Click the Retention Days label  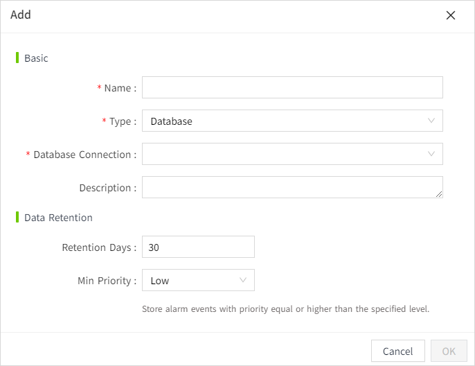[99, 247]
